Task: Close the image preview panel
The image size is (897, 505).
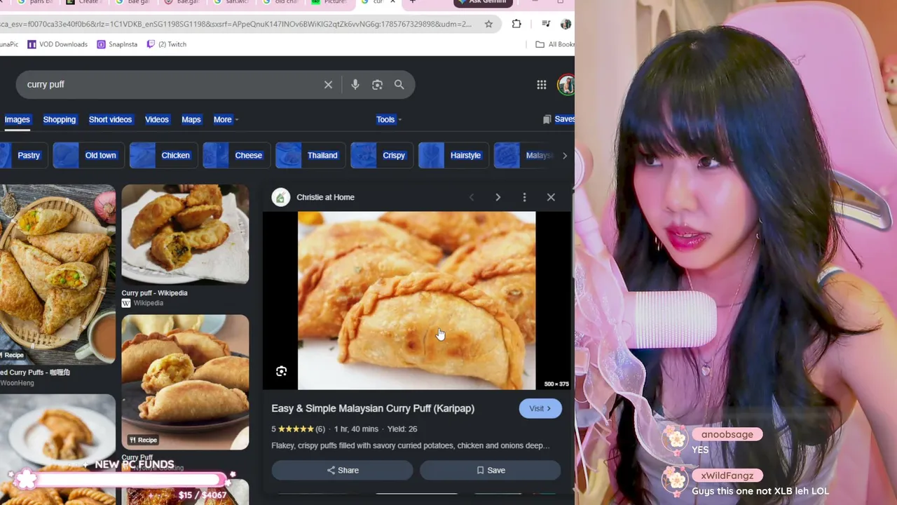Action: click(x=551, y=197)
